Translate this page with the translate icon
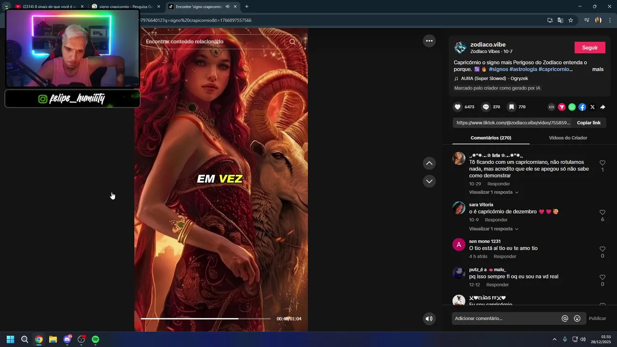 560,20
